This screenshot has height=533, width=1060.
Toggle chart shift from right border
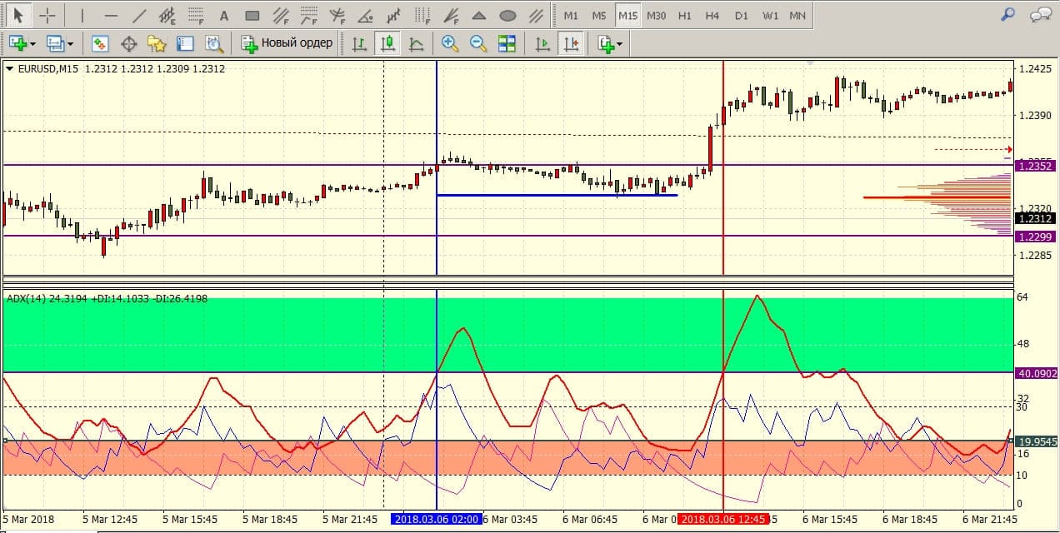point(571,43)
